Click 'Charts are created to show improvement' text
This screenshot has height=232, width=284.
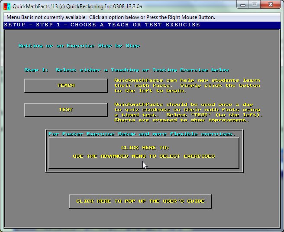pos(181,120)
